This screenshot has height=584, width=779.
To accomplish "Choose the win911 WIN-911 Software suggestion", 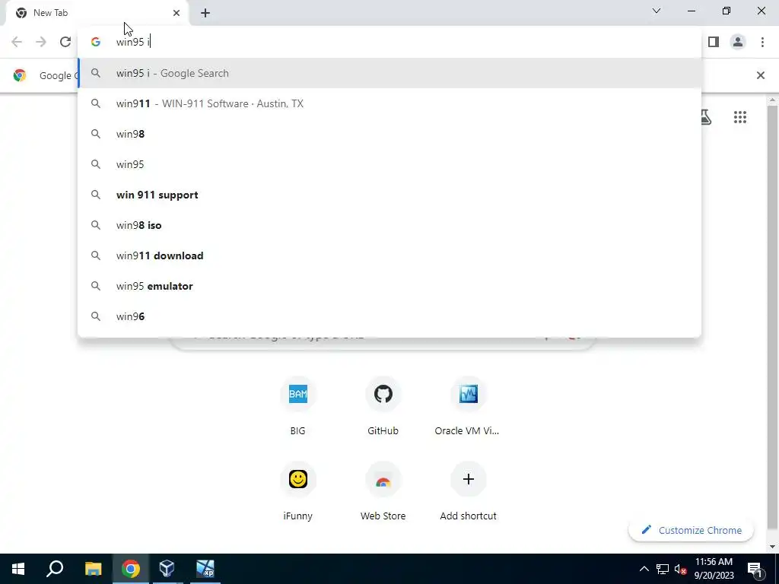I will (389, 103).
